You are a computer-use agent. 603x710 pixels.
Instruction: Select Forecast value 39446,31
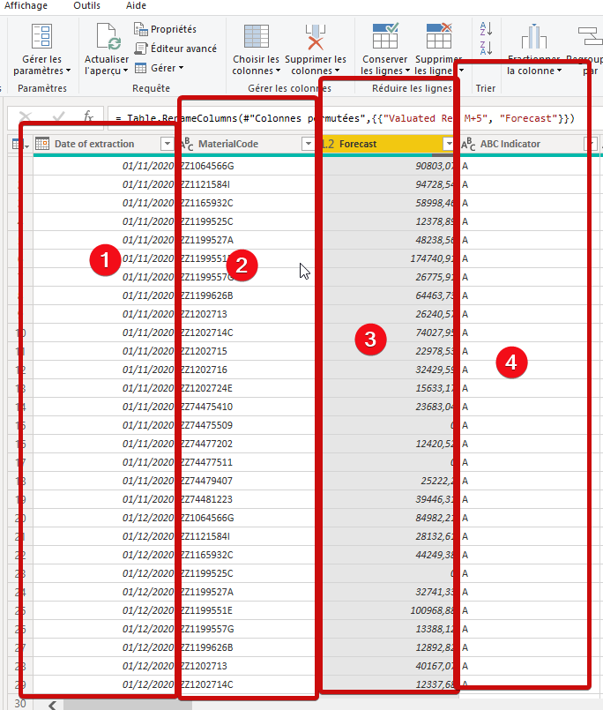tap(390, 499)
